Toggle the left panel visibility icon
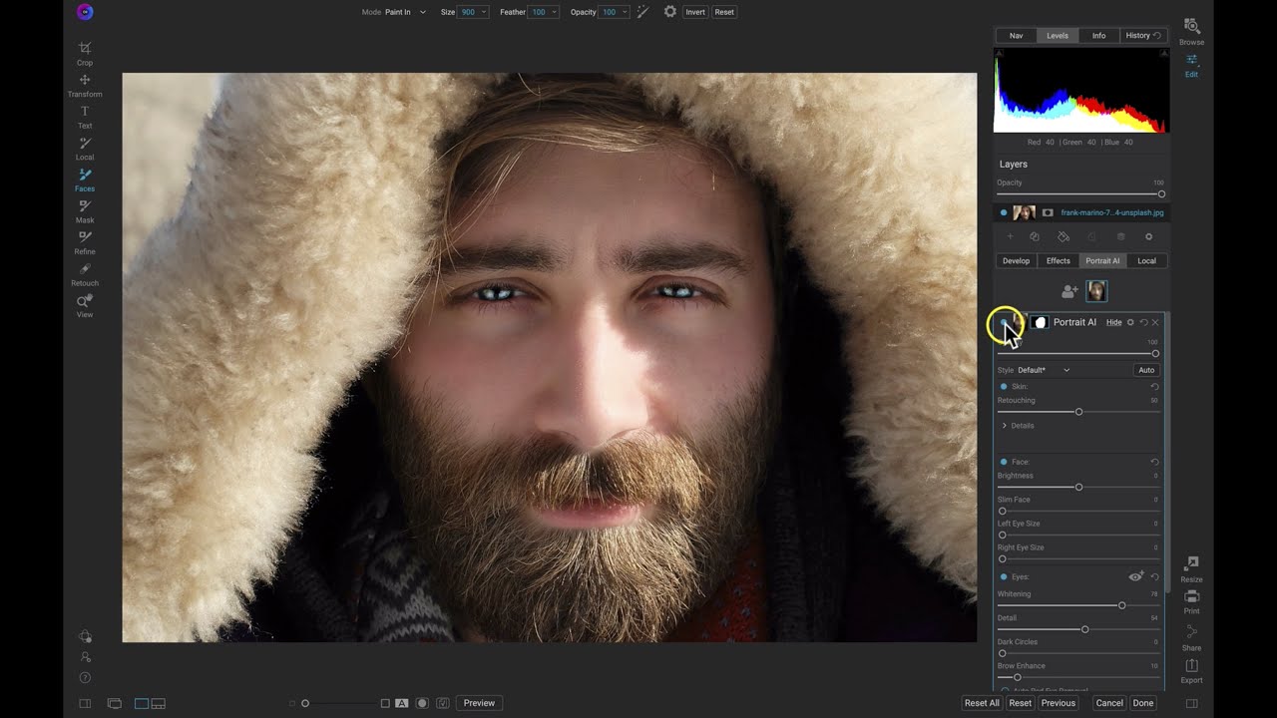Screen dimensions: 1277x718 click(85, 703)
